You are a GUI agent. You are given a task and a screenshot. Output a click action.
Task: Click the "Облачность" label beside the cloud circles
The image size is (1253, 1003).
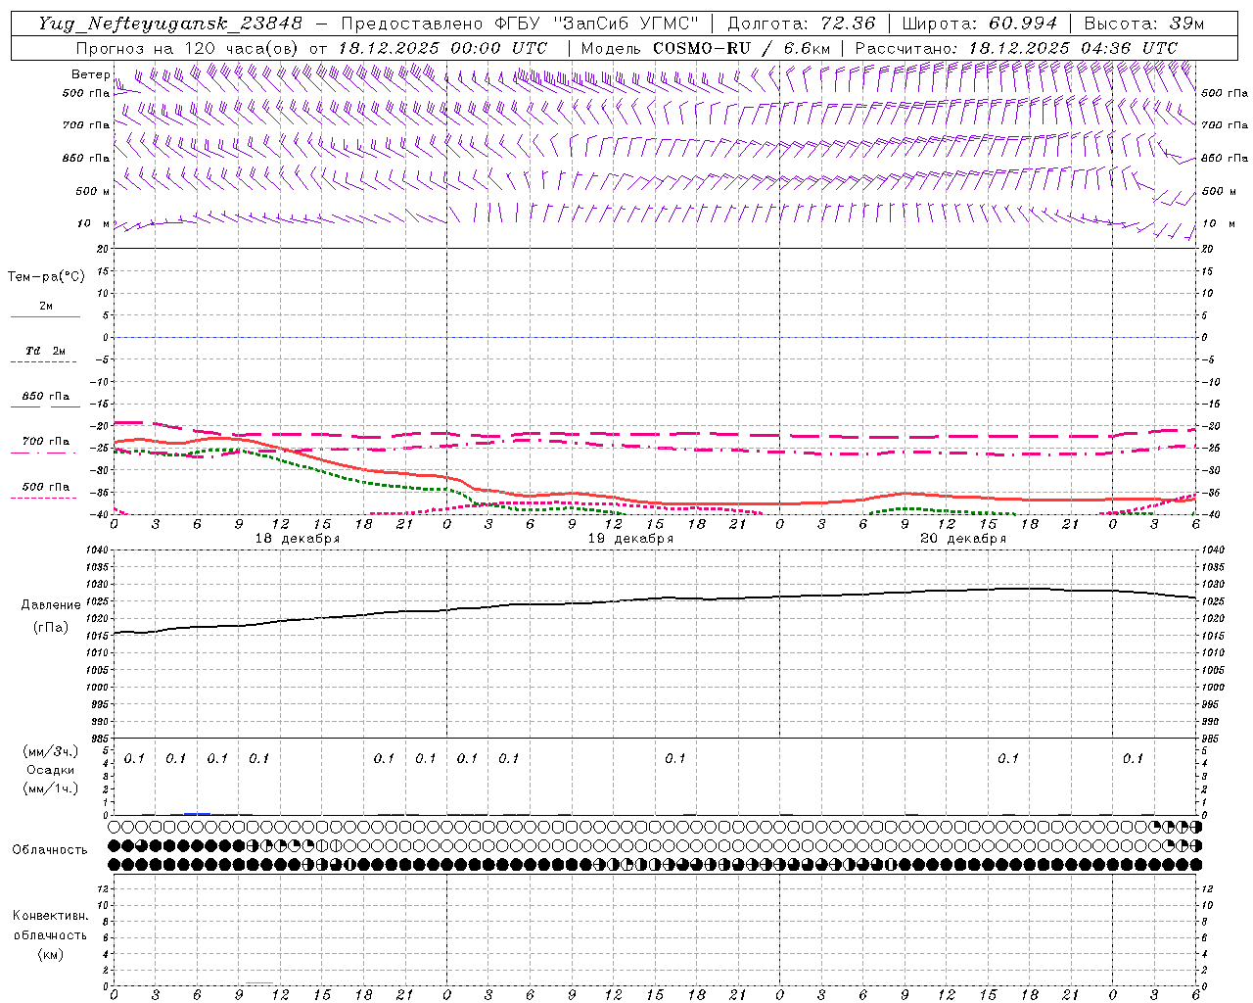pos(50,850)
